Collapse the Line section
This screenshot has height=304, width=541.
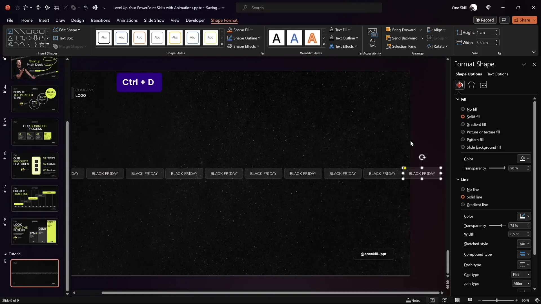click(x=458, y=179)
